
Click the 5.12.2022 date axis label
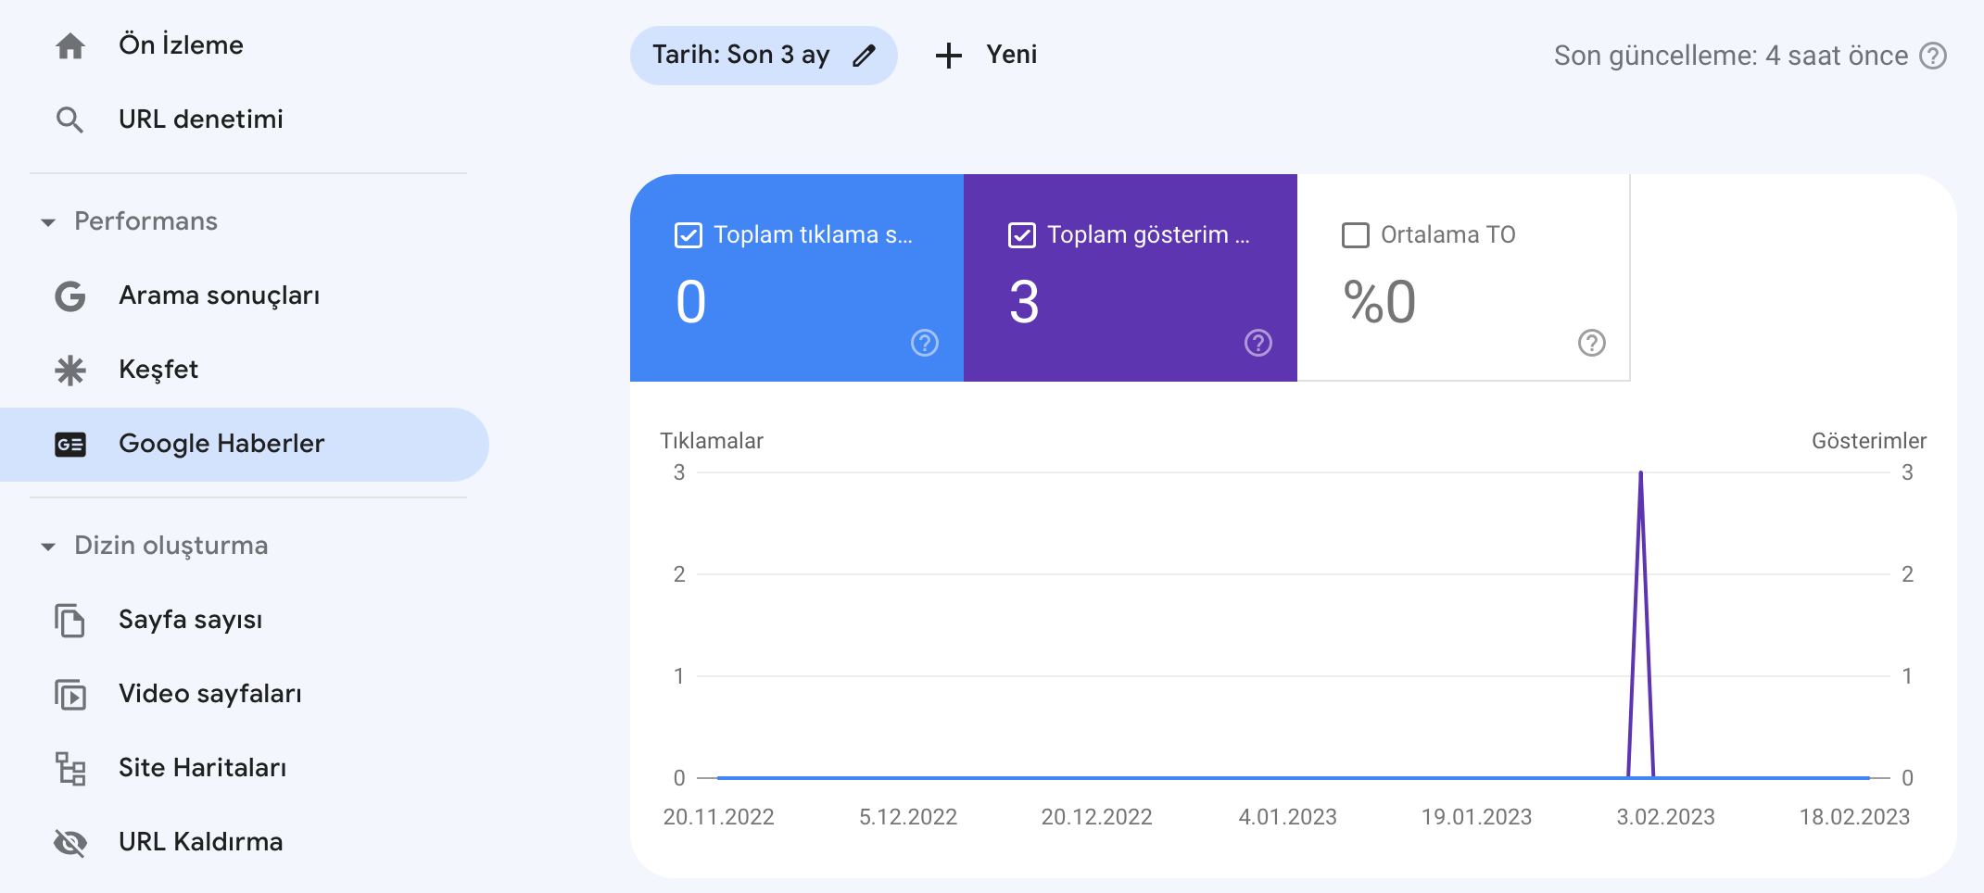(x=908, y=817)
